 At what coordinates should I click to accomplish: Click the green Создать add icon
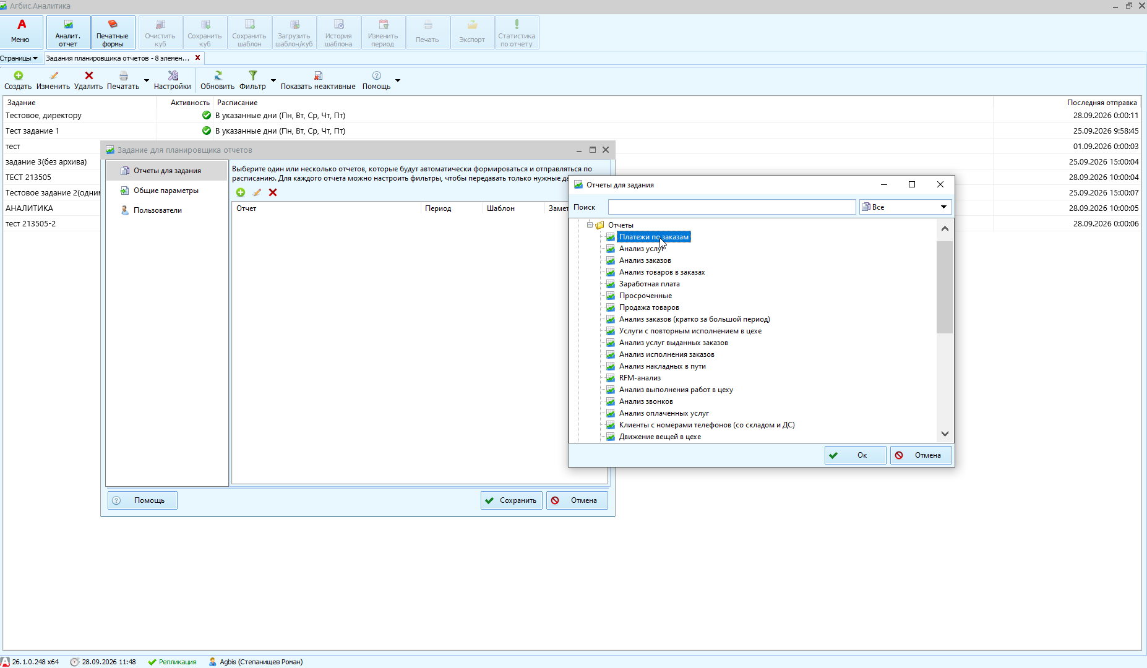click(x=18, y=75)
